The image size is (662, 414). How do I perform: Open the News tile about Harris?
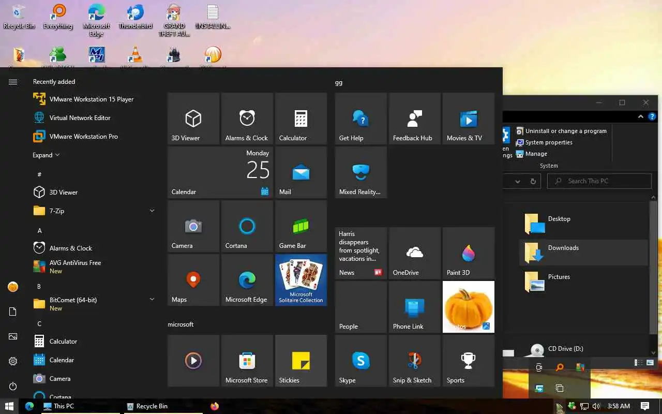tap(361, 253)
